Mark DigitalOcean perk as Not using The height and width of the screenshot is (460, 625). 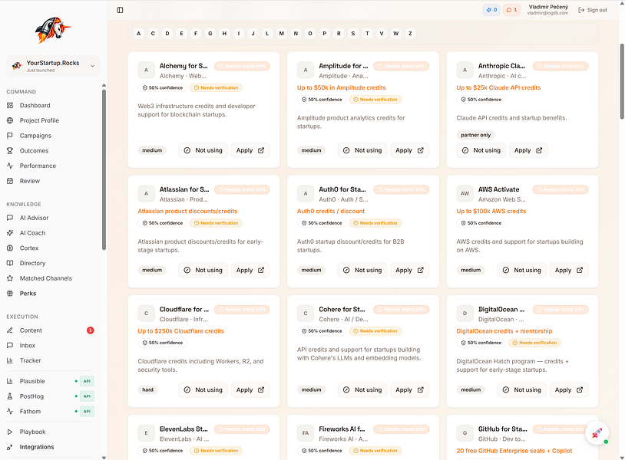522,390
